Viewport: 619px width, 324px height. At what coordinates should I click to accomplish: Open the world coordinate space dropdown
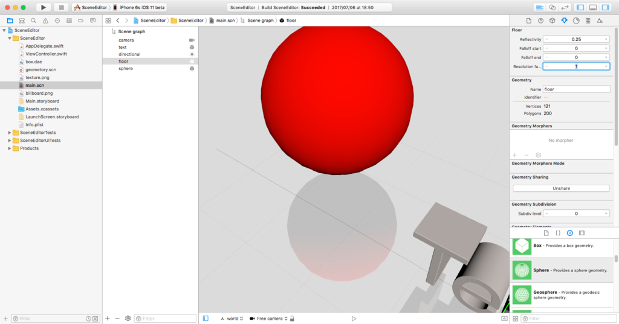(x=232, y=319)
